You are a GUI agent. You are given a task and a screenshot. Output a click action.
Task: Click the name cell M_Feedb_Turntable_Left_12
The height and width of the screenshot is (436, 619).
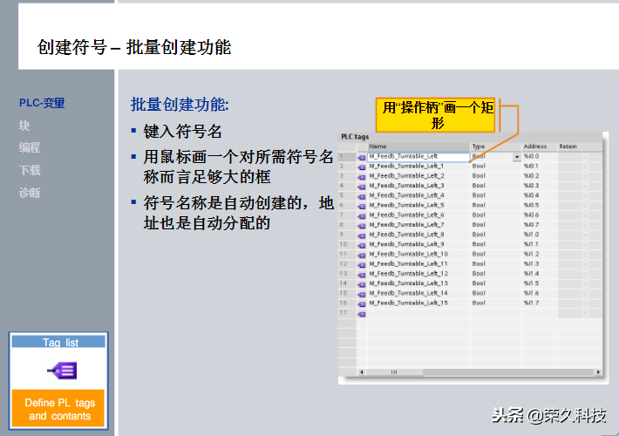tap(418, 274)
